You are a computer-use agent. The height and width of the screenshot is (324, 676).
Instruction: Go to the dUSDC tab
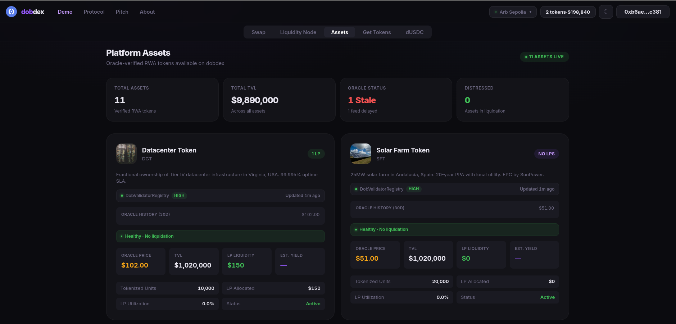click(414, 32)
